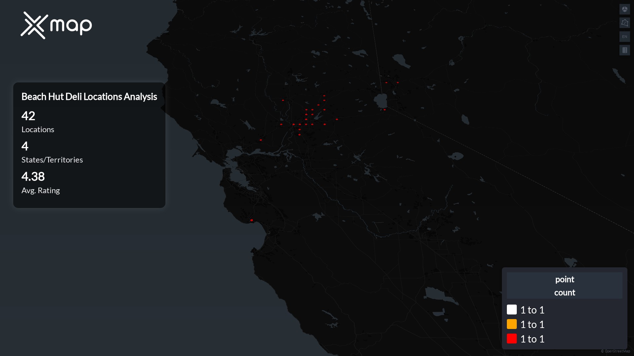
Task: Toggle the 3D map view cube icon
Action: 624,9
